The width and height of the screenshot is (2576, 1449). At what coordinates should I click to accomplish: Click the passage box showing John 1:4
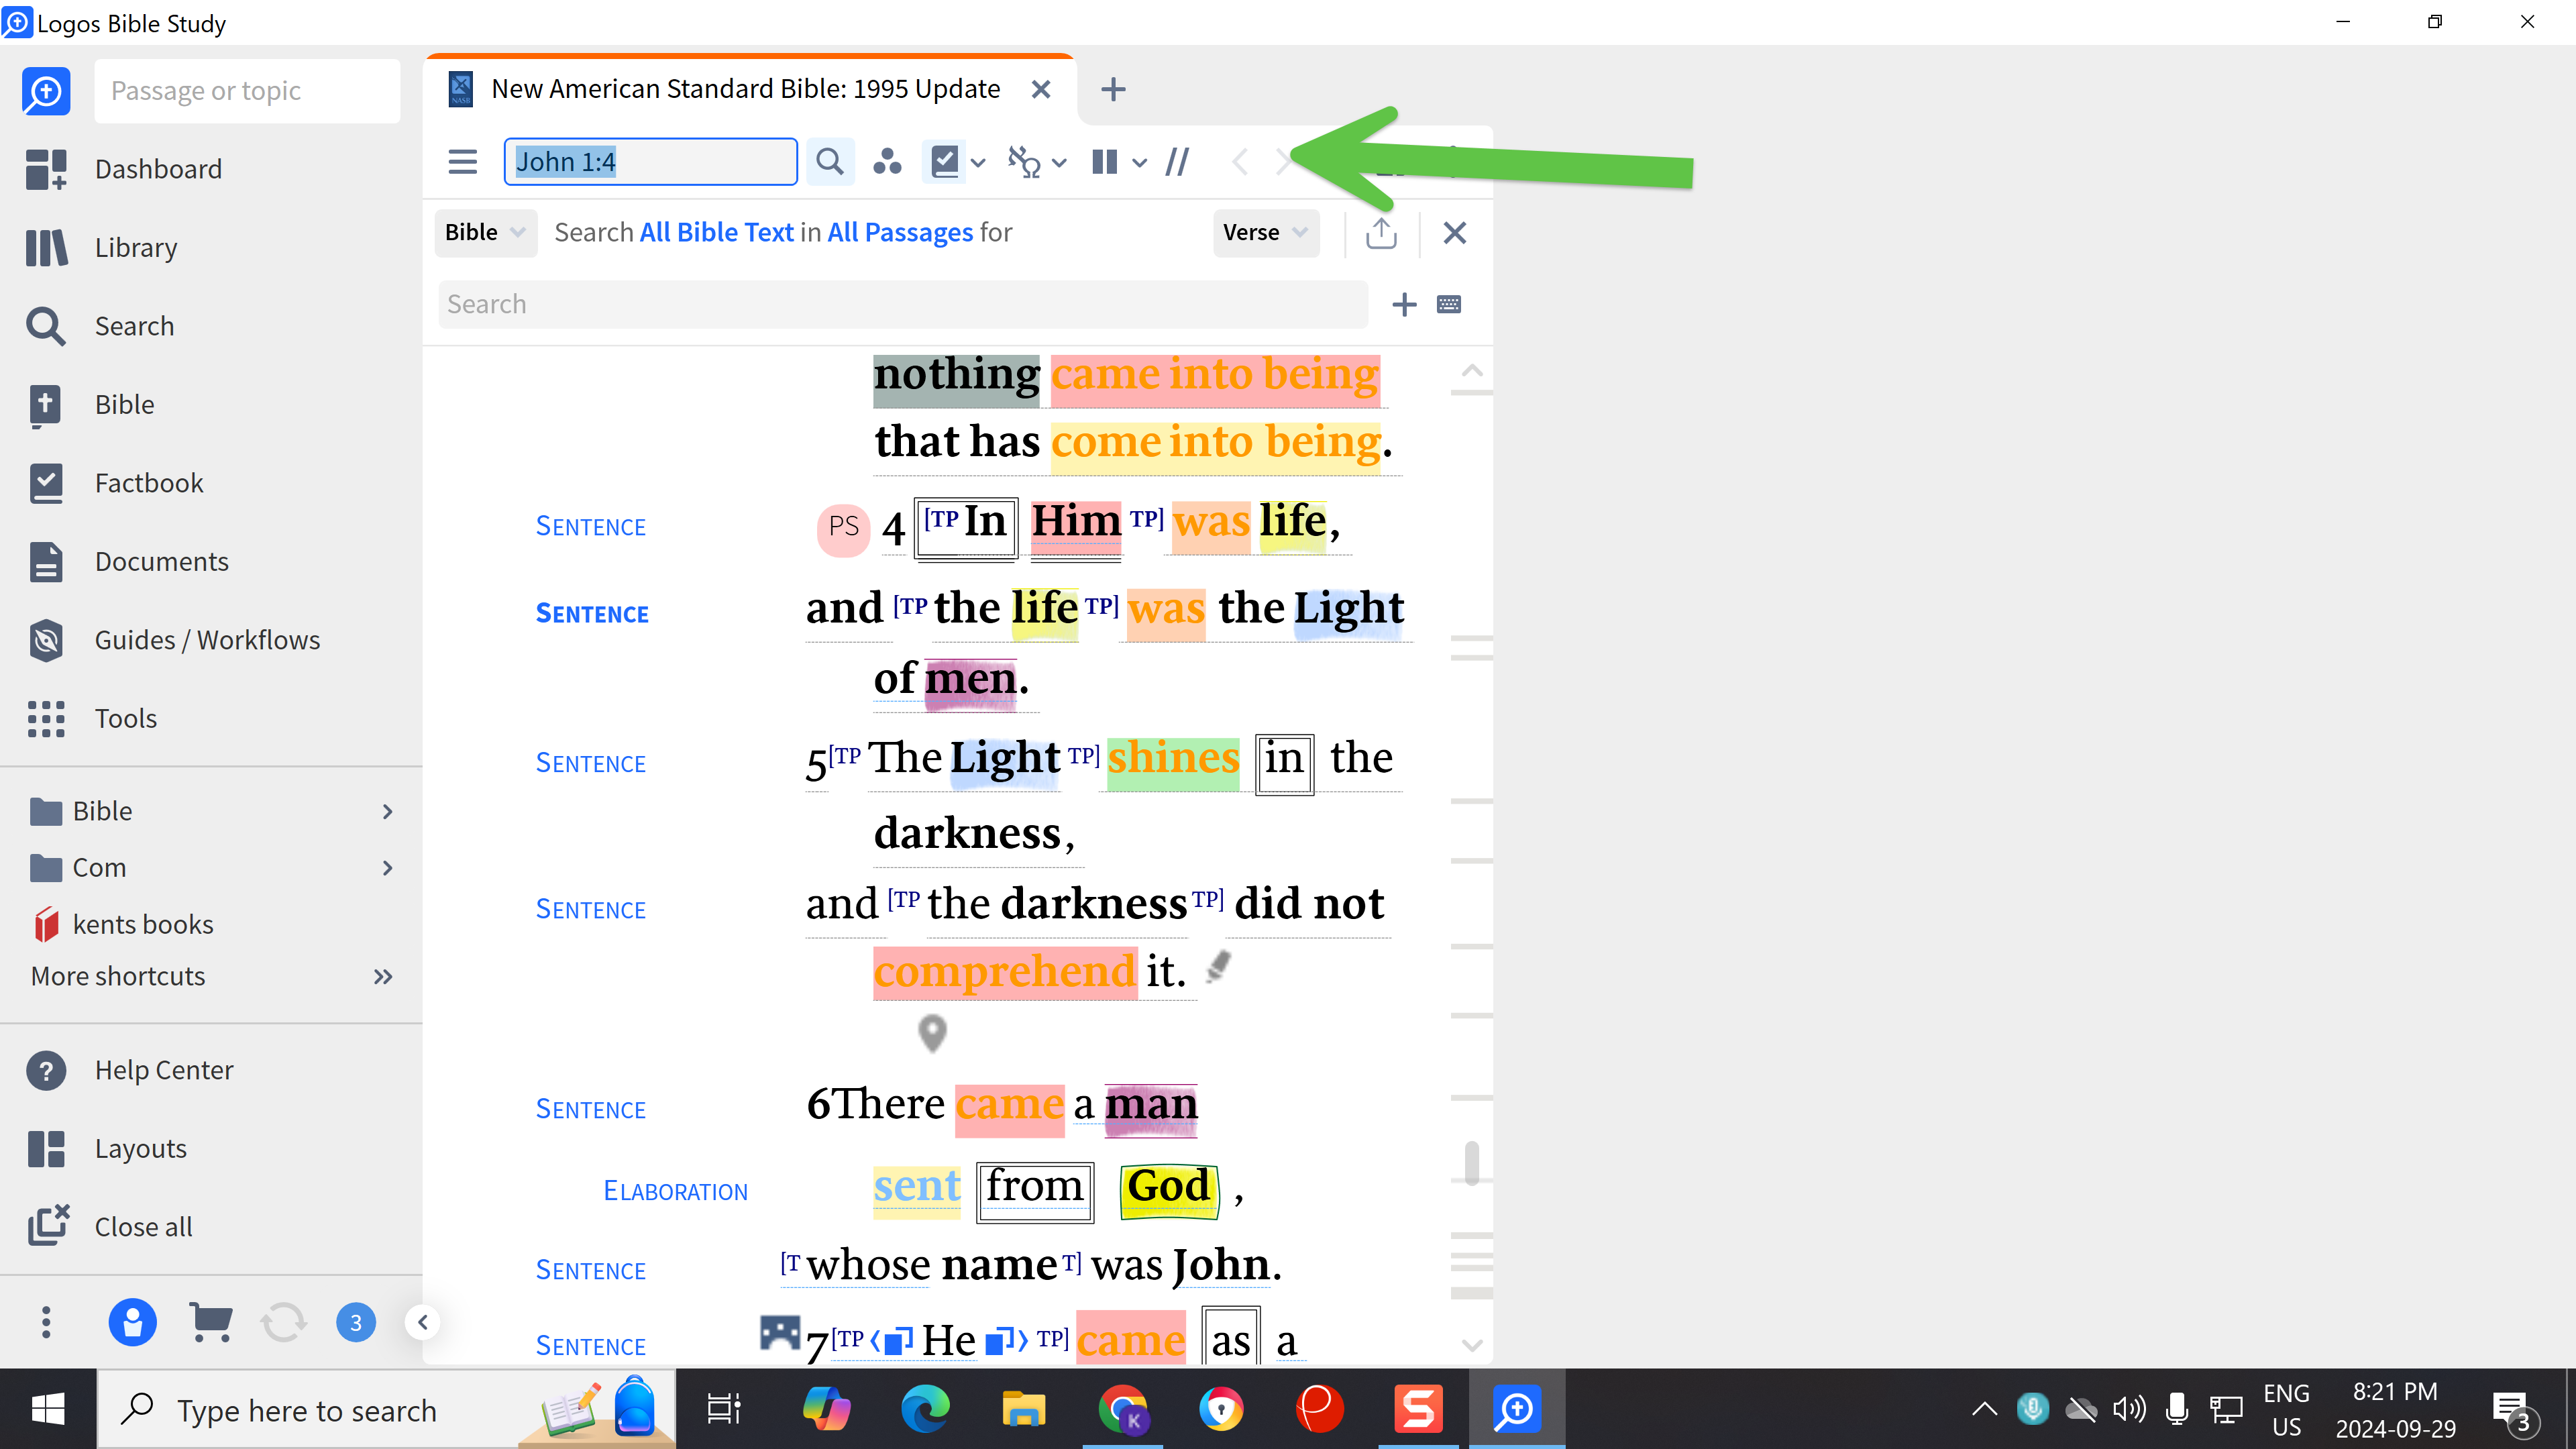click(651, 162)
